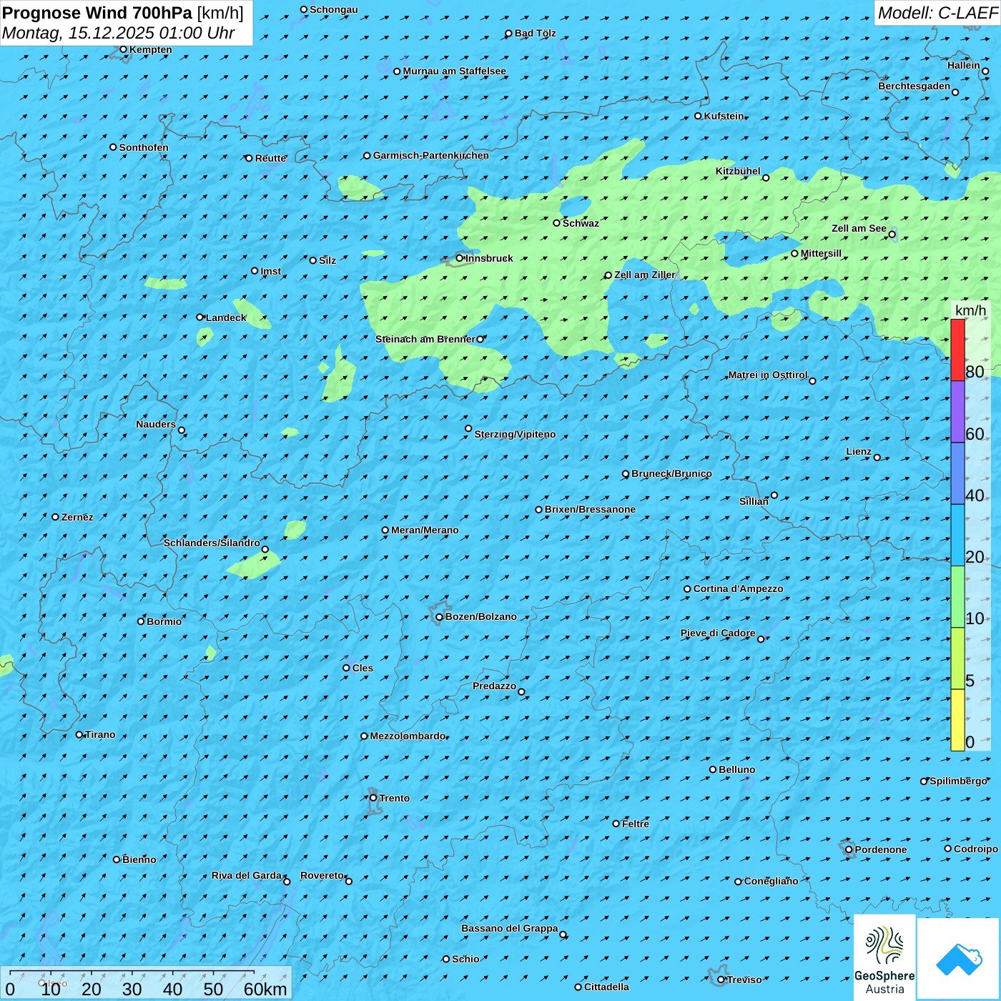1001x1001 pixels.
Task: Click the Bormio city marker
Action: pyautogui.click(x=141, y=621)
